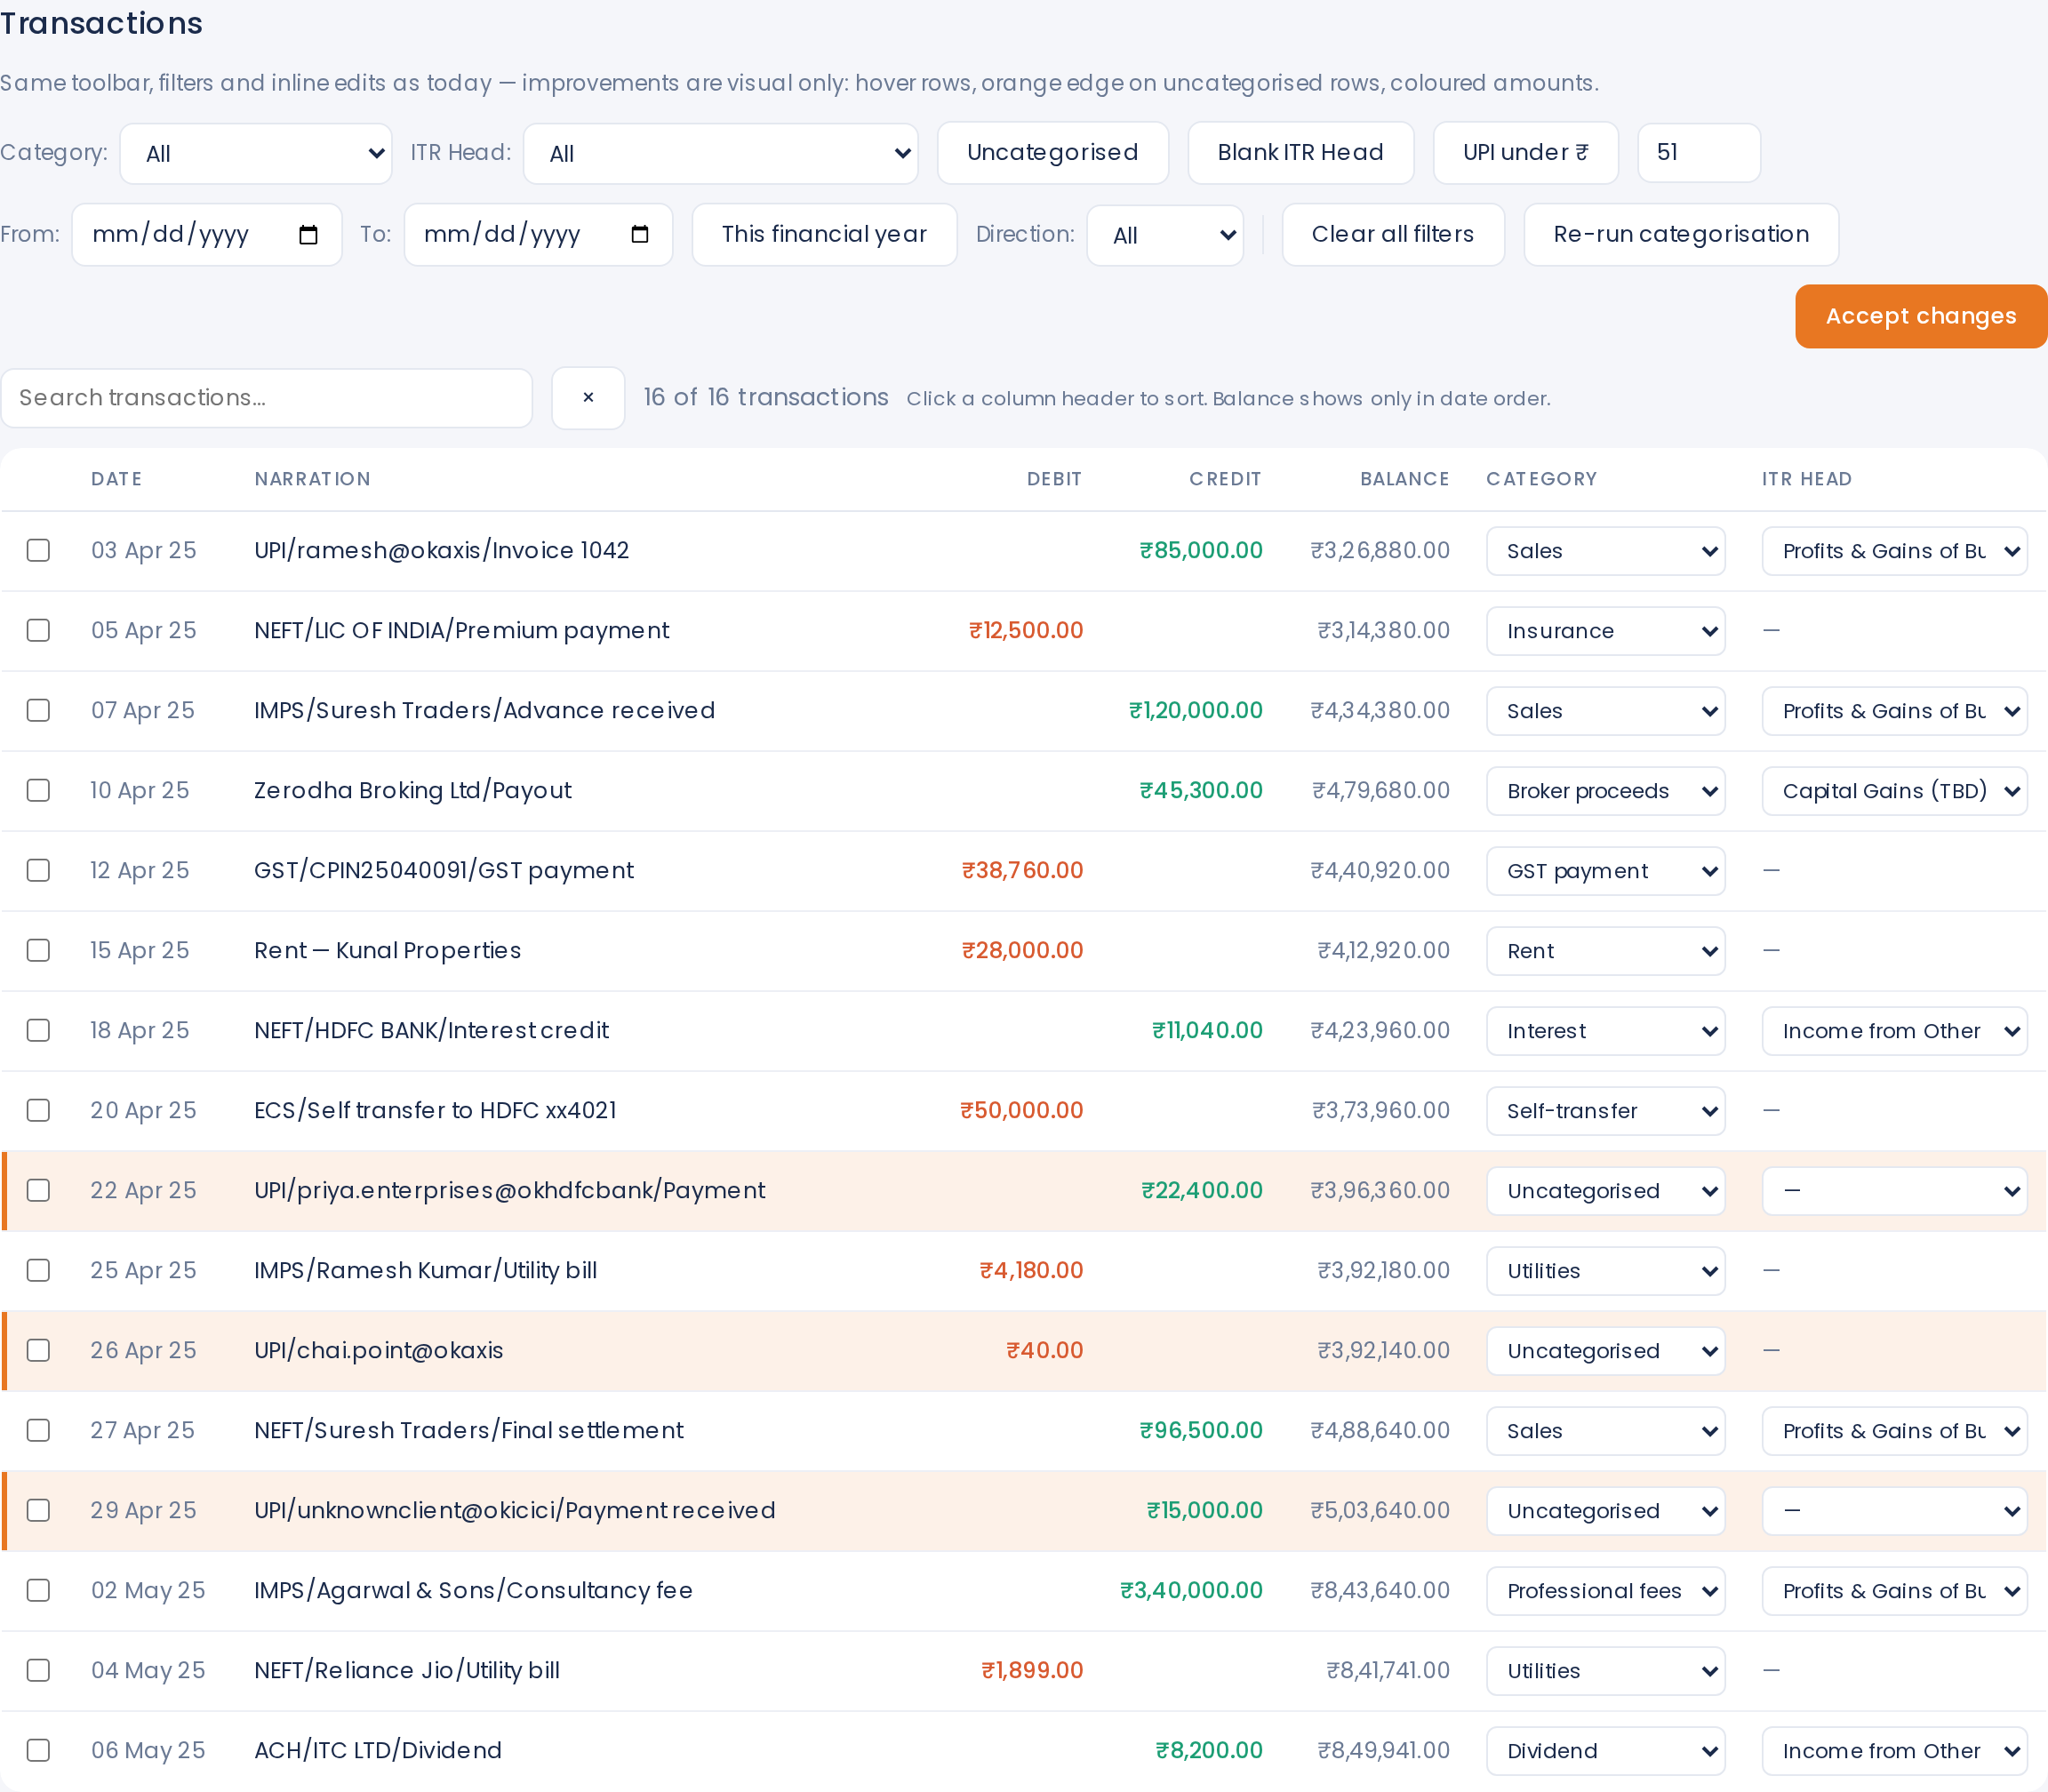The width and height of the screenshot is (2048, 1792).
Task: Open blank ITR head dropdown for unknownclient row
Action: coord(1894,1511)
